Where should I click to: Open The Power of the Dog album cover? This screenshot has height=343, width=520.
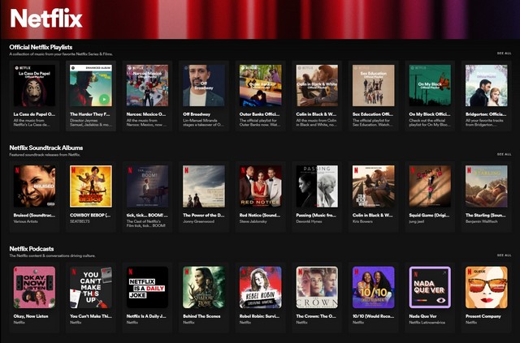coord(204,187)
